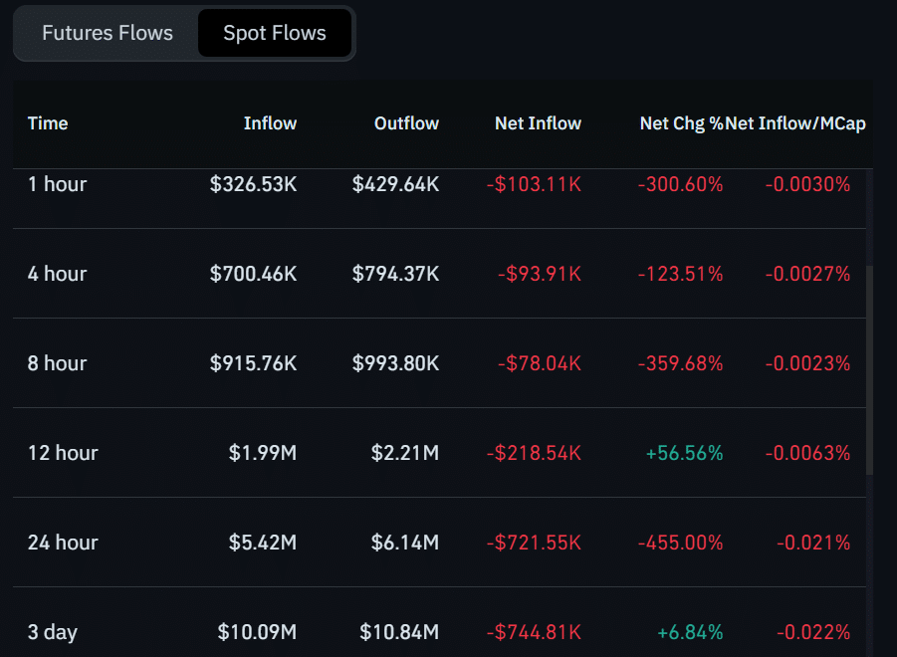Select the 1 hour row label
This screenshot has width=897, height=657.
point(57,184)
